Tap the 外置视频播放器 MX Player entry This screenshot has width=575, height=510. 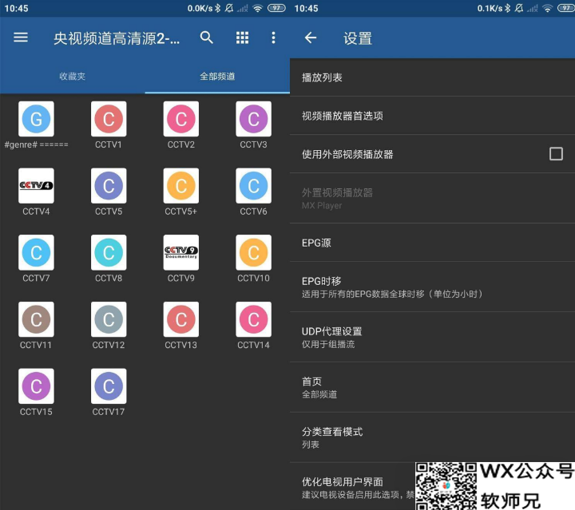432,198
